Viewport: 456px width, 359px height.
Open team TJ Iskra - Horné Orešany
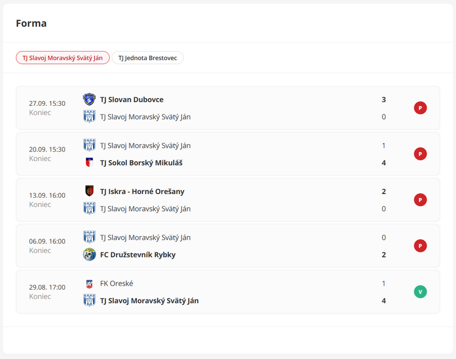coord(142,192)
